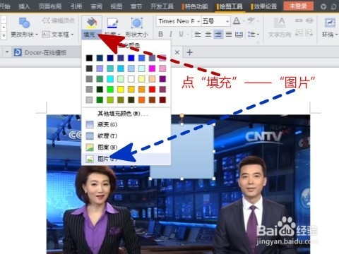Open the Times New Roman font dropdown
Viewport: 339px width, 254px height.
click(198, 21)
